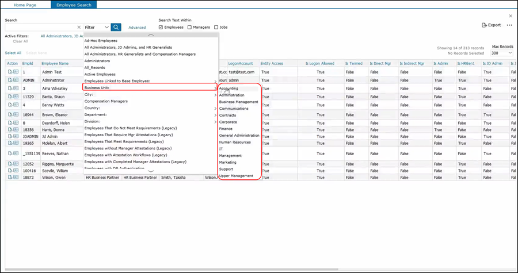518x273 pixels.
Task: Clear the search box with the X icon
Action: [79, 27]
